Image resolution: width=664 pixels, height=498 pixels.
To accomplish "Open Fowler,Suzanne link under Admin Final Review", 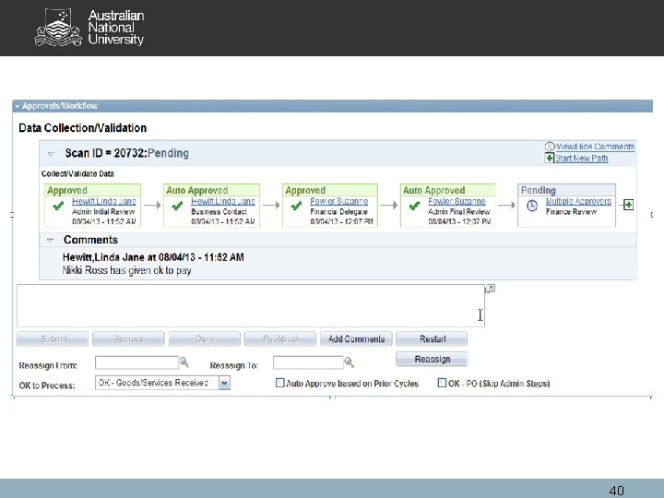I will click(456, 202).
